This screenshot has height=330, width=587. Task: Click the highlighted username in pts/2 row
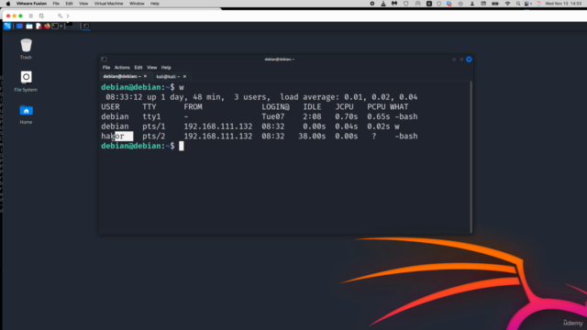(117, 137)
